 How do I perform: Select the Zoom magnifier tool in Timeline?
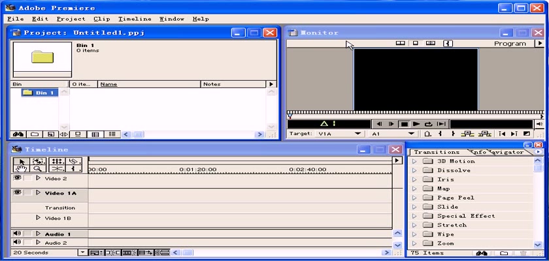click(x=39, y=168)
